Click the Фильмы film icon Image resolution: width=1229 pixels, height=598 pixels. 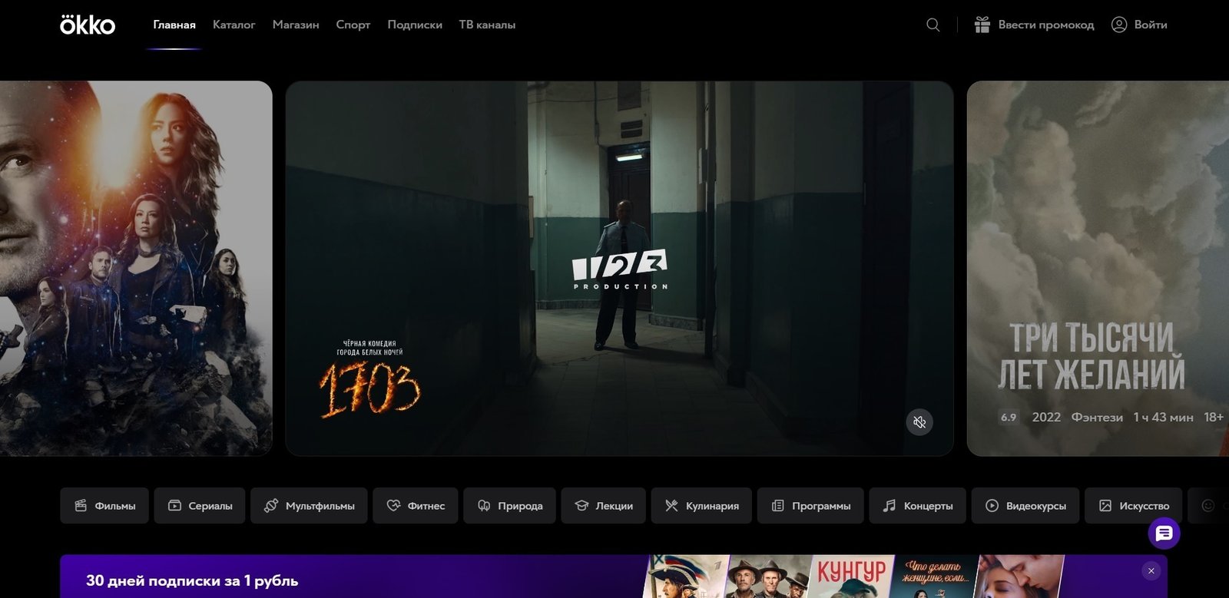(x=81, y=506)
